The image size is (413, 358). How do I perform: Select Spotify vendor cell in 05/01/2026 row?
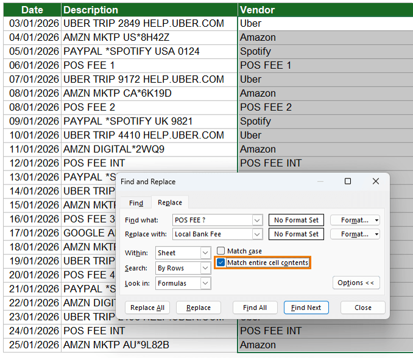[x=325, y=52]
